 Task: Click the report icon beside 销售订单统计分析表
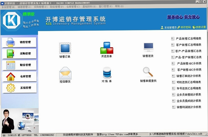pos(173,76)
